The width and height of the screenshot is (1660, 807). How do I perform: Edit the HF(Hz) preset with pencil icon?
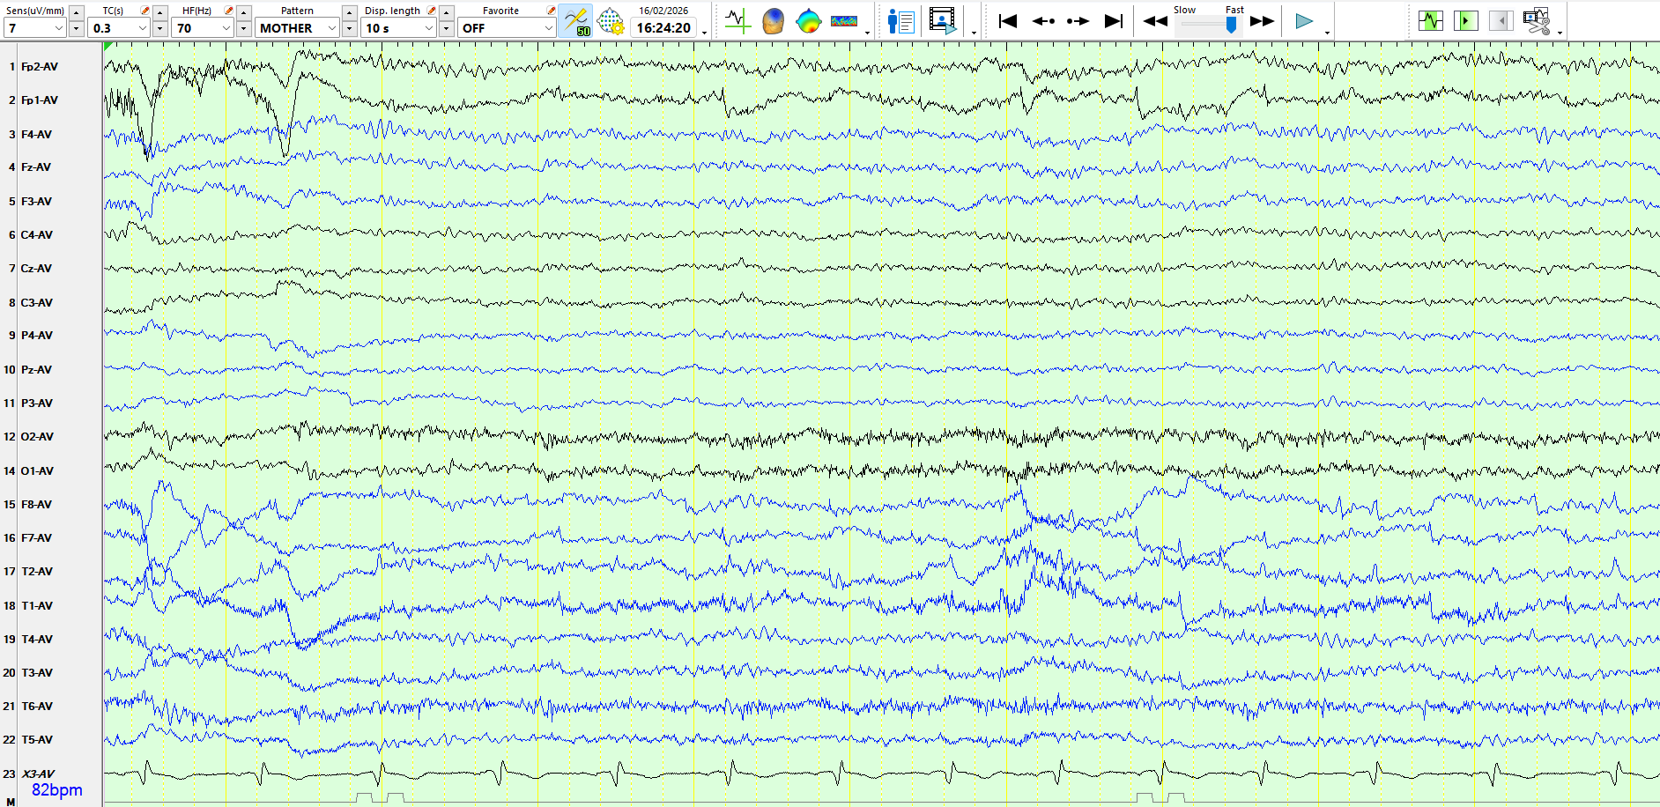(229, 11)
